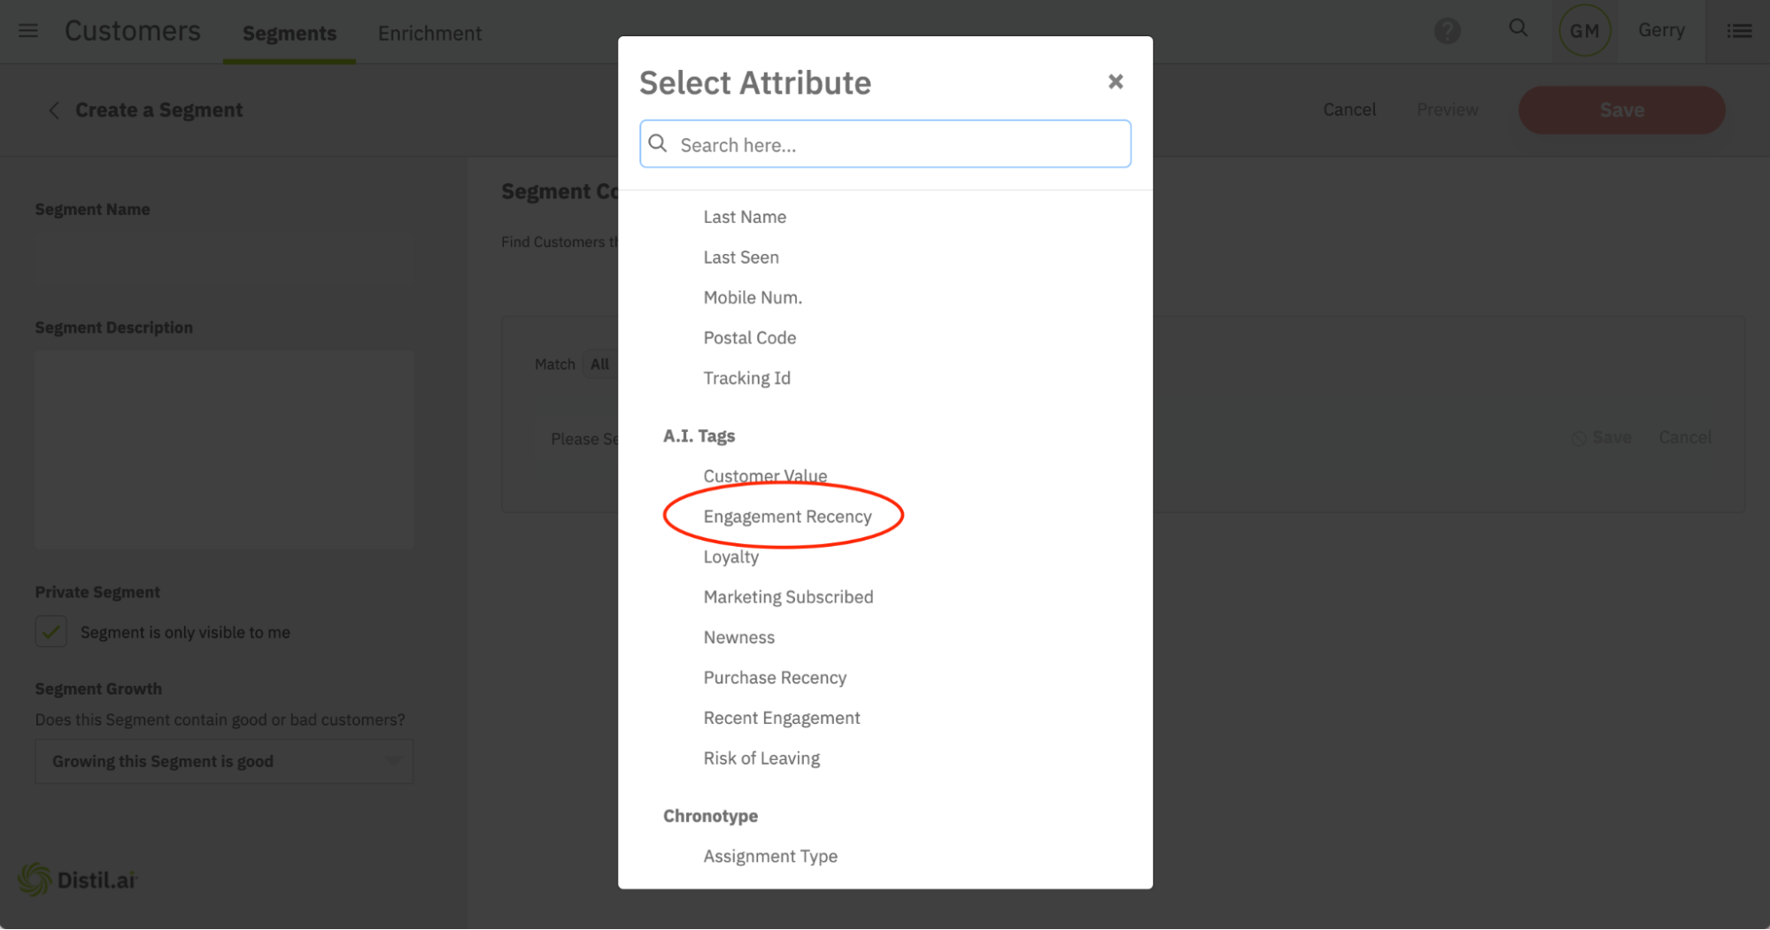Close the Select Attribute dialog

click(1116, 81)
